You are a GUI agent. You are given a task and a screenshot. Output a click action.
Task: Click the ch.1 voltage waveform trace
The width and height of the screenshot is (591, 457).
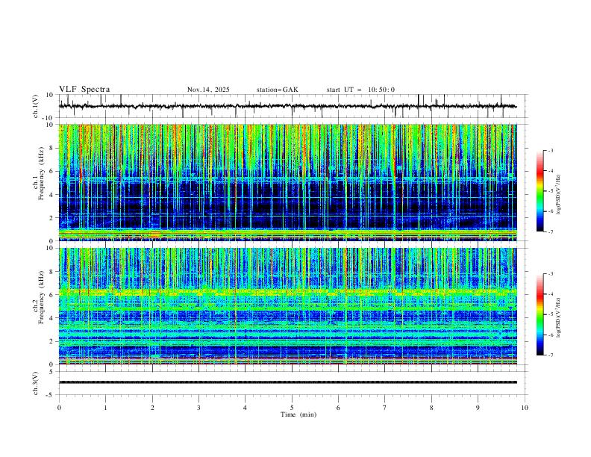point(287,106)
